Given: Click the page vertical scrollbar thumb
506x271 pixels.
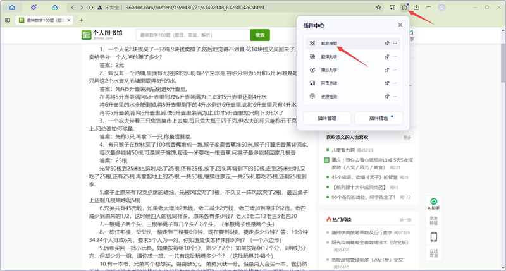Looking at the screenshot, I should pyautogui.click(x=503, y=63).
